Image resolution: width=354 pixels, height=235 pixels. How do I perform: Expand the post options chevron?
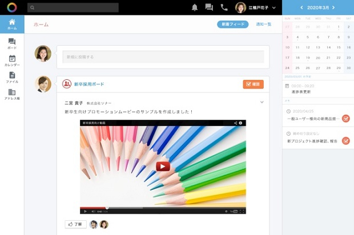click(x=262, y=103)
